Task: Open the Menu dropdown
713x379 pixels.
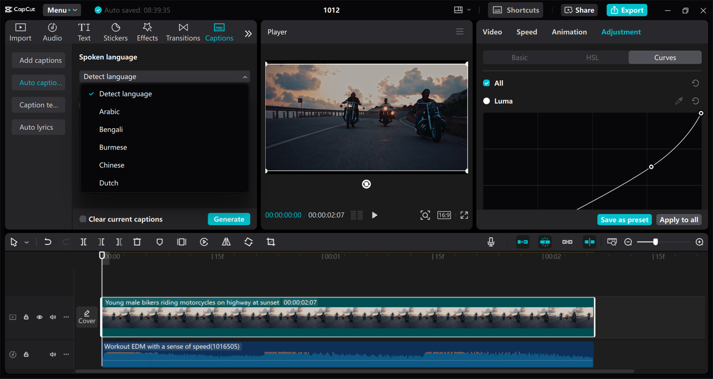Action: 62,10
